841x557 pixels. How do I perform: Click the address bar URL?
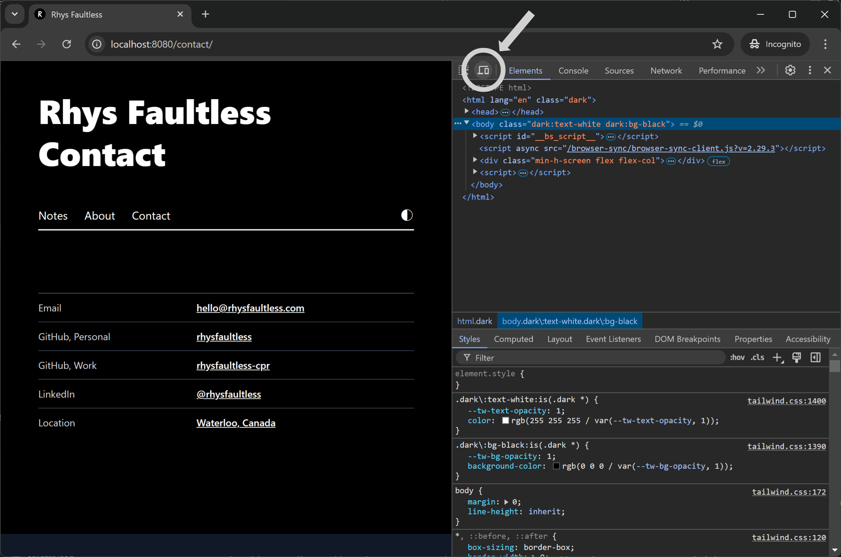click(162, 44)
